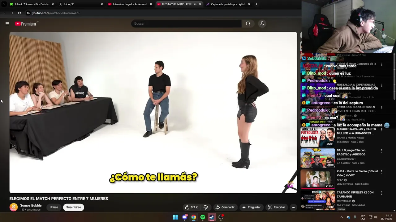Open ADIVINA AL FUTBOLISTA video thumbnail
The height and width of the screenshot is (222, 396).
(318, 137)
